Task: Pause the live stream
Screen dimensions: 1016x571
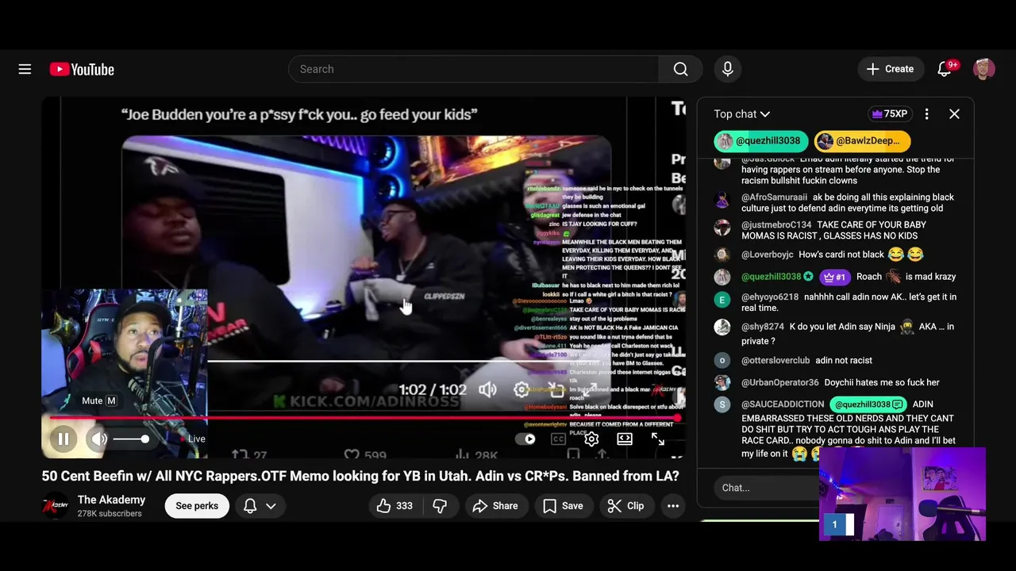Action: (63, 439)
